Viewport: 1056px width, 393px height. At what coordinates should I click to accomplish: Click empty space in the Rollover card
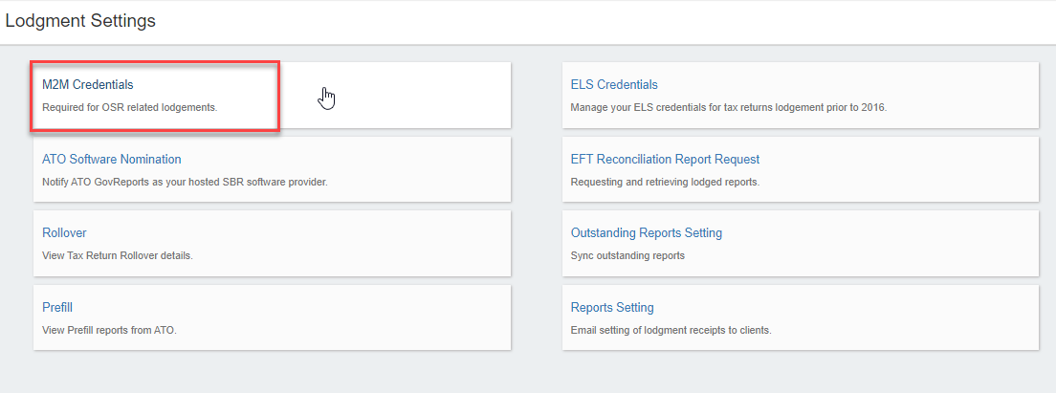point(383,244)
